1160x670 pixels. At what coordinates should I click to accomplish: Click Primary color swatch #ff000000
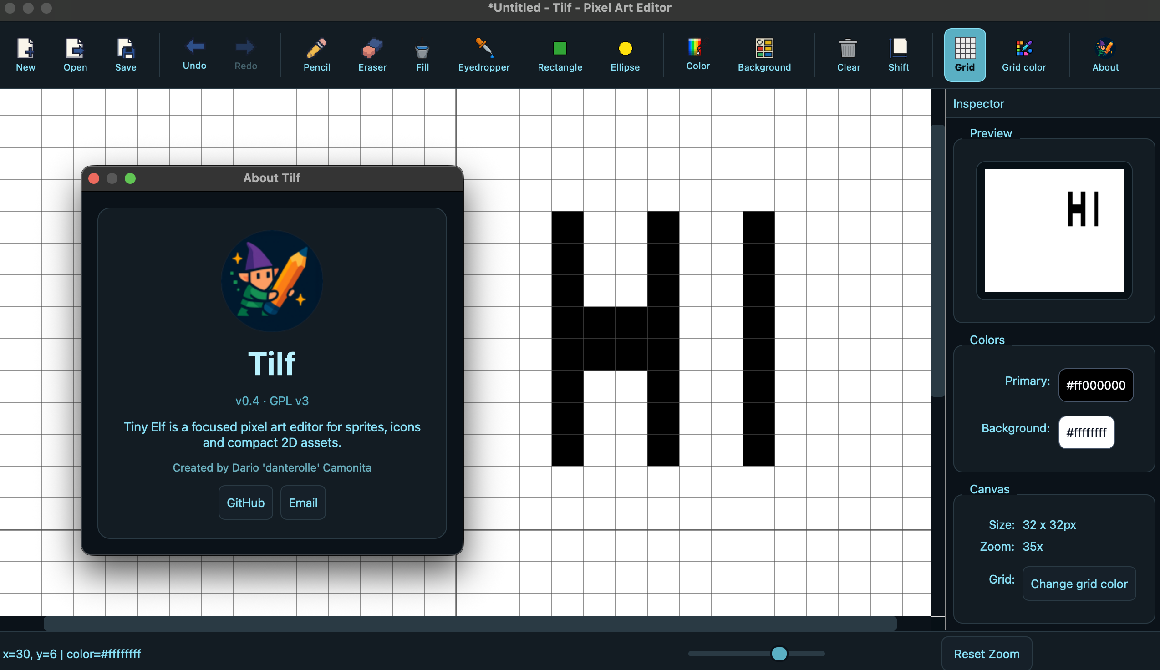(x=1096, y=385)
